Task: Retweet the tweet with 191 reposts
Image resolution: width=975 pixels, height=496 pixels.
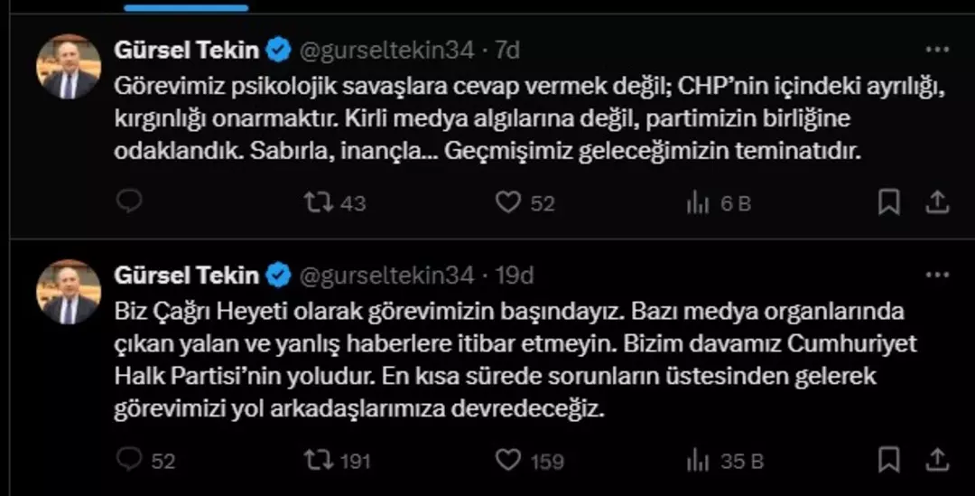Action: click(x=319, y=460)
